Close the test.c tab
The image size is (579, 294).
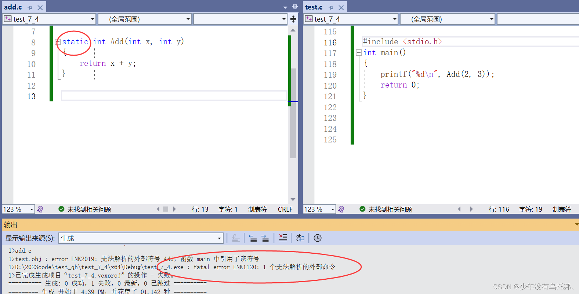341,7
